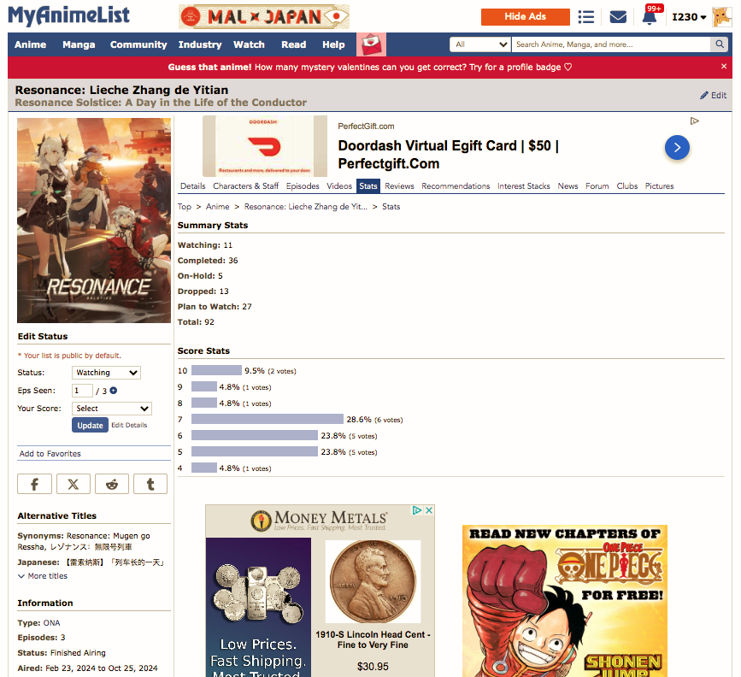The image size is (741, 677).
Task: Open the Anime menu
Action: point(30,44)
